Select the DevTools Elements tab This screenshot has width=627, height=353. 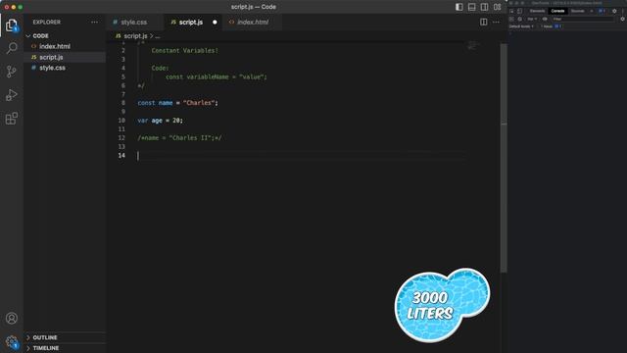coord(537,11)
